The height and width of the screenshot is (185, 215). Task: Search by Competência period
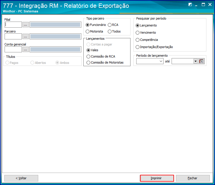click(147, 40)
